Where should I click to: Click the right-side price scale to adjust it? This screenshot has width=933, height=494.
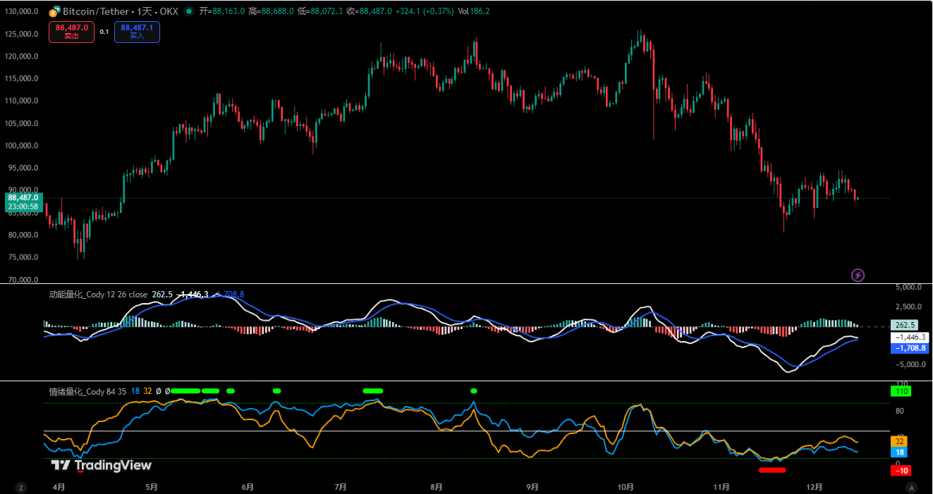click(910, 141)
